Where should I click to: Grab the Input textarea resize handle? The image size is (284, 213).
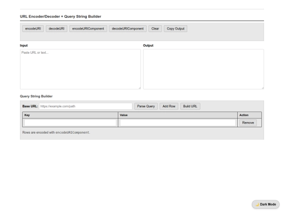coord(139,88)
